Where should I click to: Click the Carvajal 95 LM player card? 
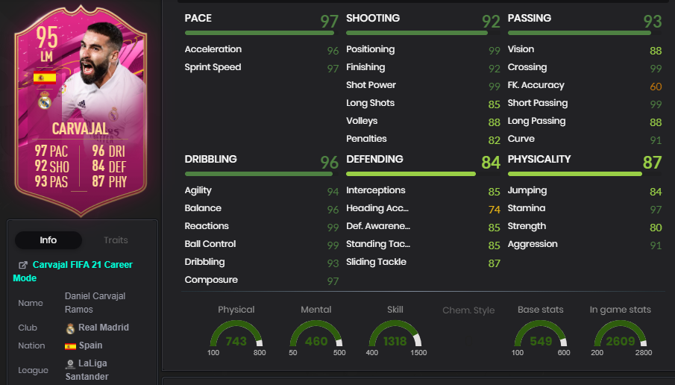click(81, 110)
